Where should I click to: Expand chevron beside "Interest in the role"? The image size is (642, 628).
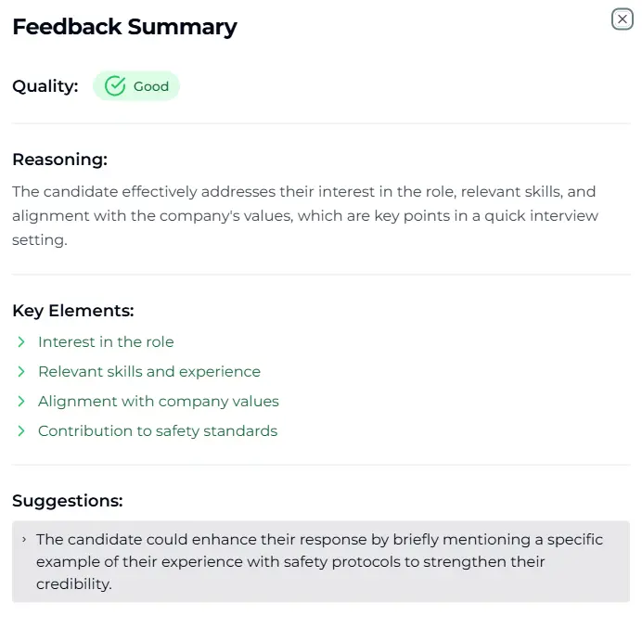pos(21,342)
